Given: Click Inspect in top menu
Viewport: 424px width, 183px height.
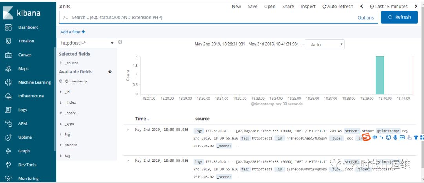Looking at the screenshot, I should coord(308,7).
